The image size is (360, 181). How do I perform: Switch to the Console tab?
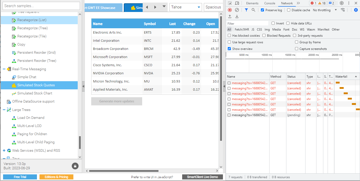270,3
